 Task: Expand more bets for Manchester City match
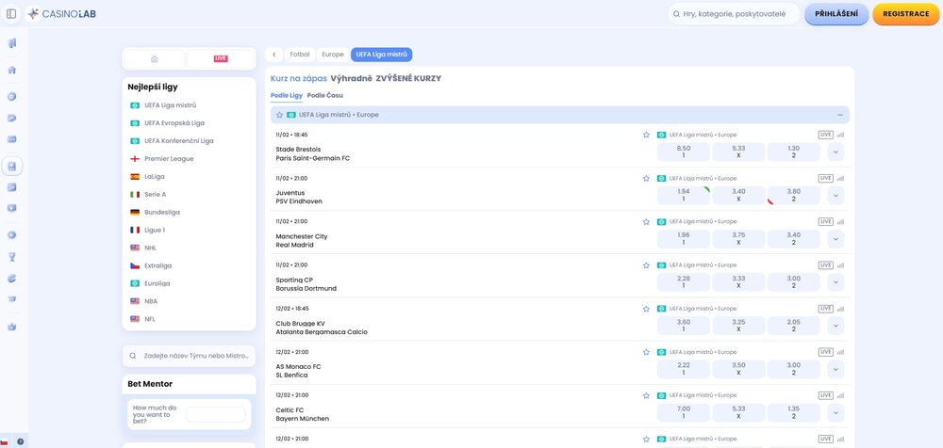(835, 239)
